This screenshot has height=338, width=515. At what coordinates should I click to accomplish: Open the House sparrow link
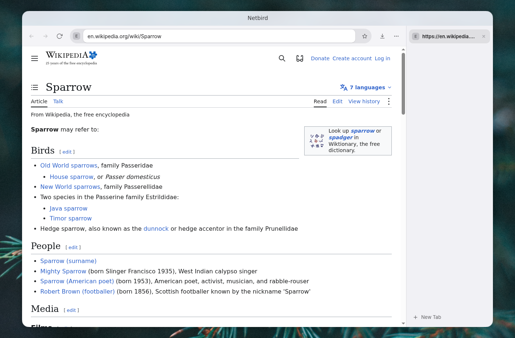[72, 177]
